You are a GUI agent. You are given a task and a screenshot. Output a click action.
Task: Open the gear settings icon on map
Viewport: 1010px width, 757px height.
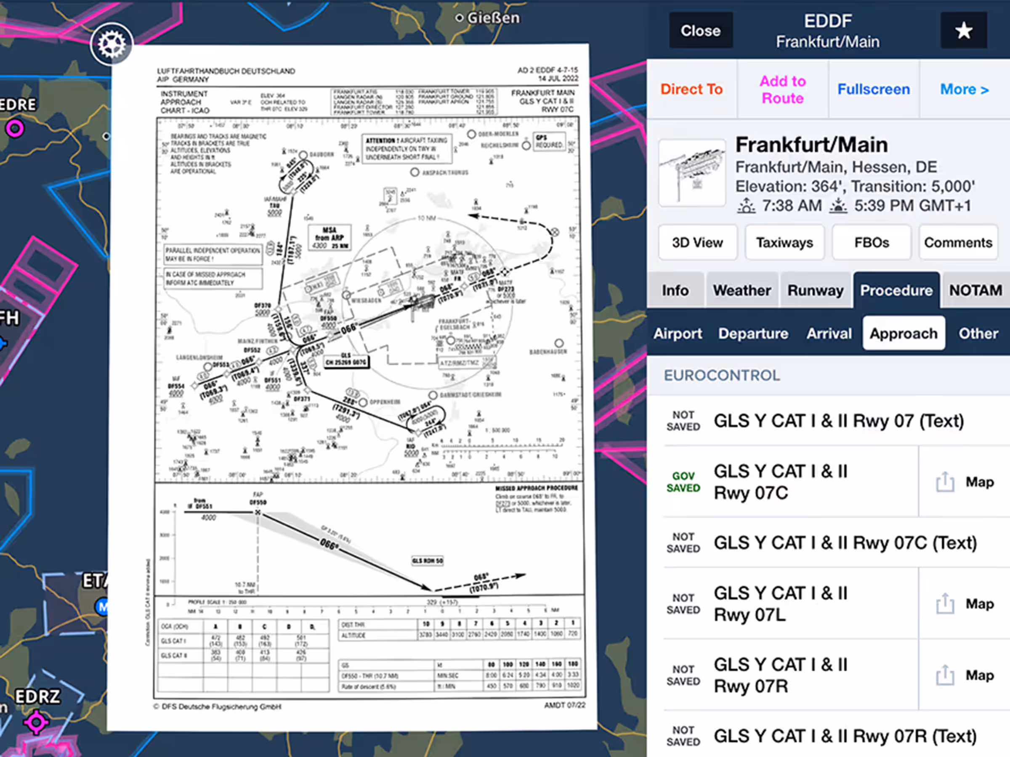coord(112,44)
